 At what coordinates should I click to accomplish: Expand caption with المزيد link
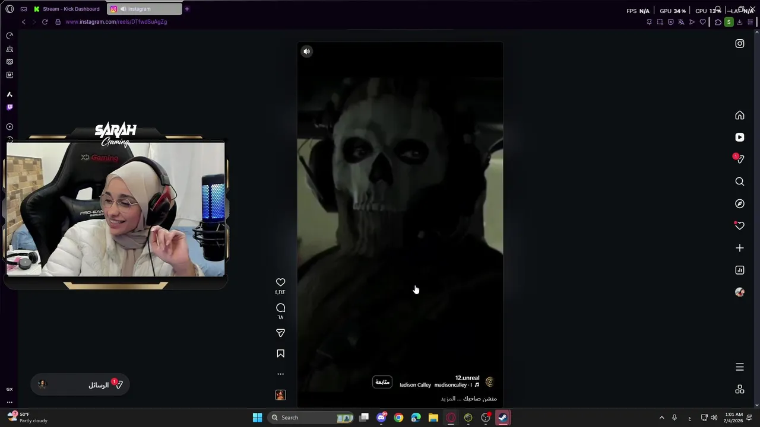(448, 399)
